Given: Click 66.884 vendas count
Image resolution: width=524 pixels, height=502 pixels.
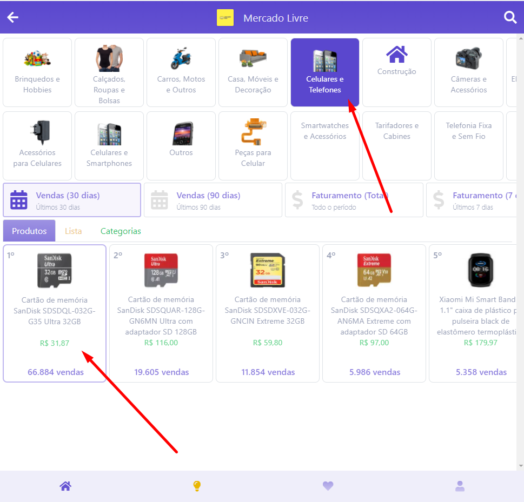Looking at the screenshot, I should tap(56, 372).
